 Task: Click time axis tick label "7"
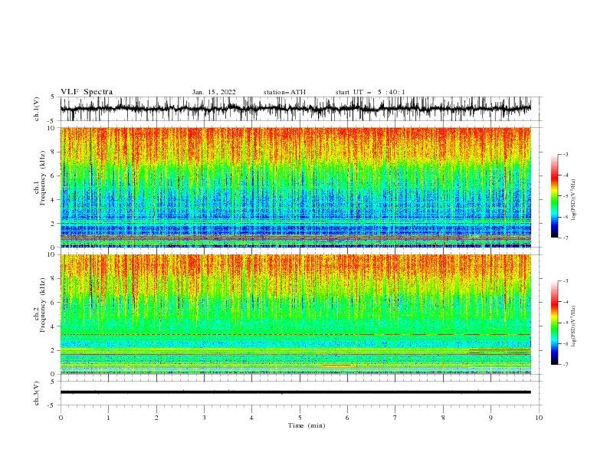(x=395, y=418)
